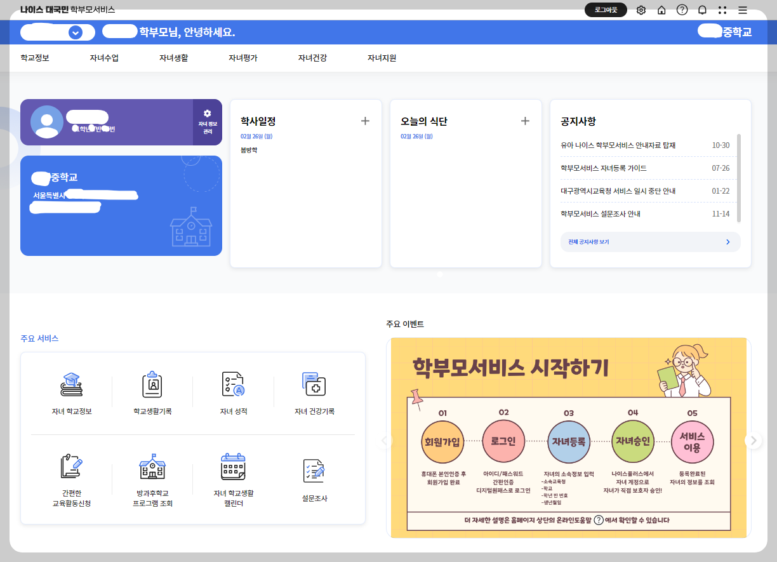777x562 pixels.
Task: Expand 학사일정 with the plus control
Action: pos(365,121)
